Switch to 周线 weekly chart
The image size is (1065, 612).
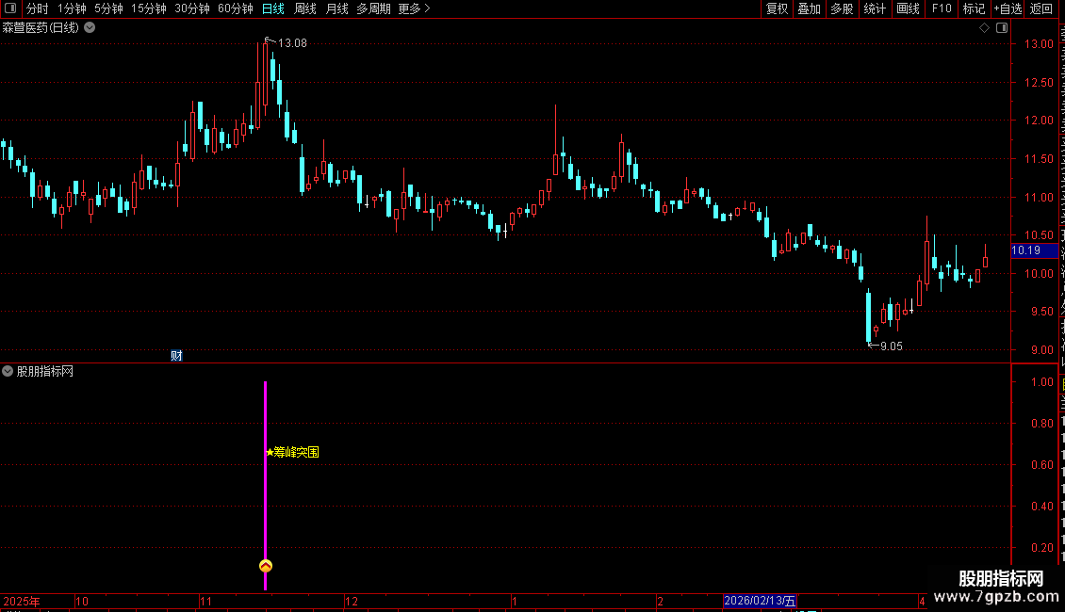click(305, 8)
